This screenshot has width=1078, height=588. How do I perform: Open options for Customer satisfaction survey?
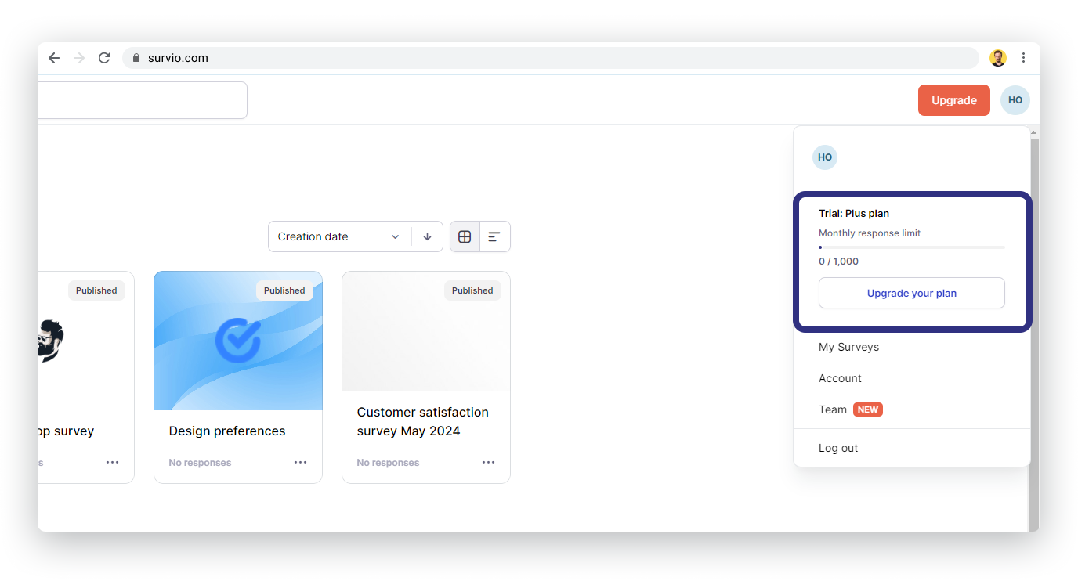tap(489, 463)
